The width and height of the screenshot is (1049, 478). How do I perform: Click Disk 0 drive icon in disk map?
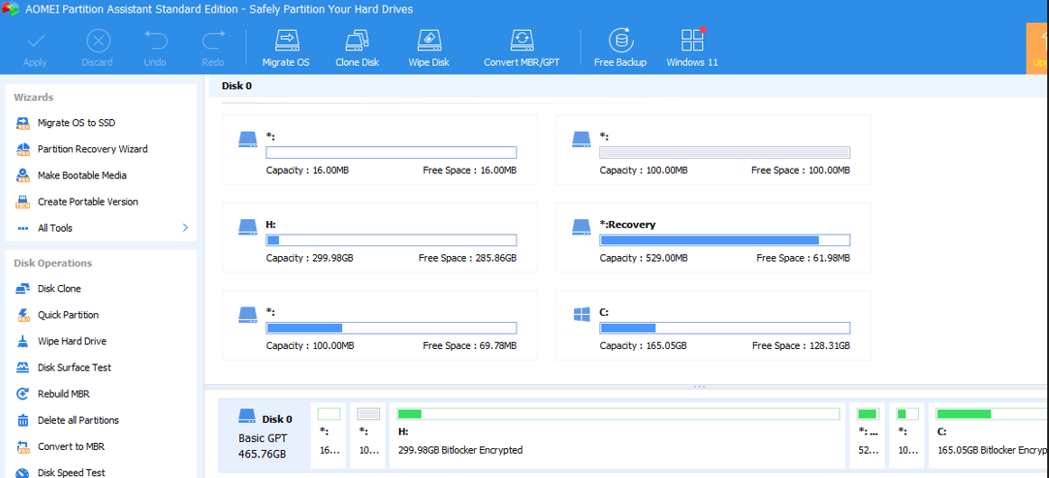[247, 417]
